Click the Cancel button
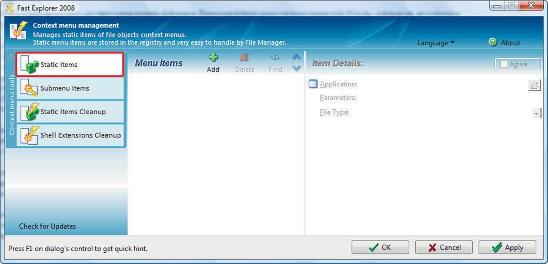548x264 pixels. (444, 247)
